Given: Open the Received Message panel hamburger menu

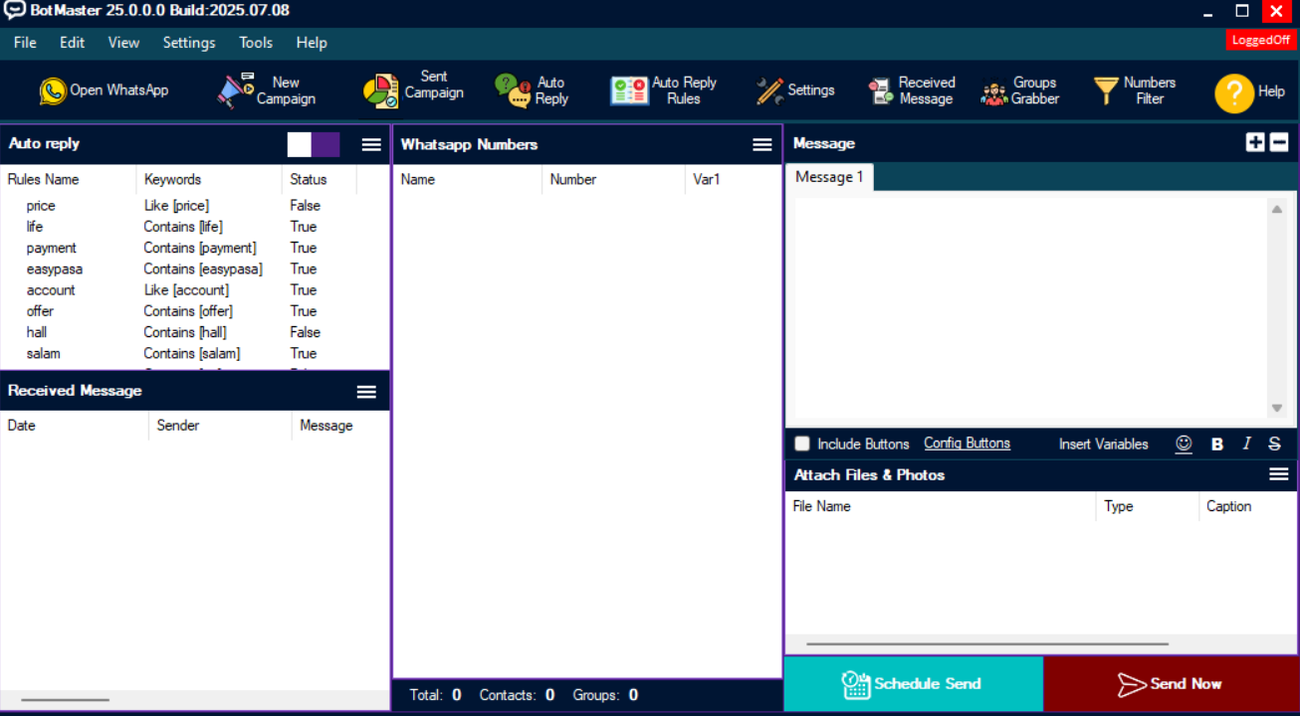Looking at the screenshot, I should (x=366, y=392).
